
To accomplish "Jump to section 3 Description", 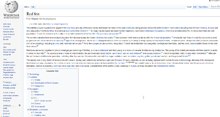I will 33,89.
